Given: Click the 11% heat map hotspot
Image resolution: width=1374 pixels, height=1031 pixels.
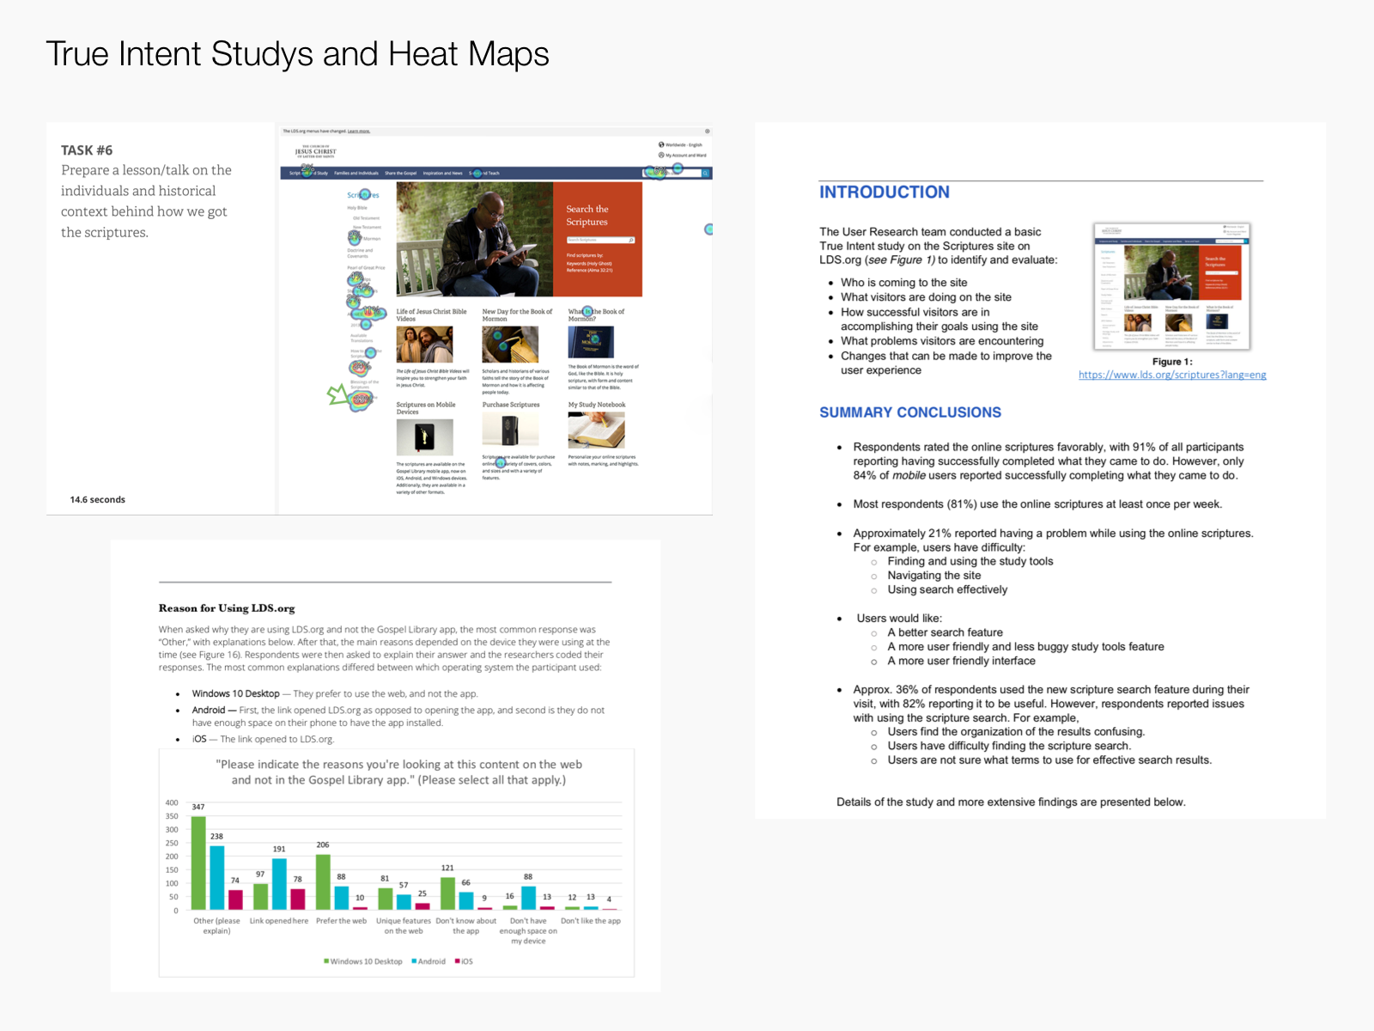Looking at the screenshot, I should point(369,312).
